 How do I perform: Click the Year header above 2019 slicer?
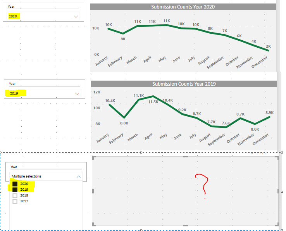point(12,84)
